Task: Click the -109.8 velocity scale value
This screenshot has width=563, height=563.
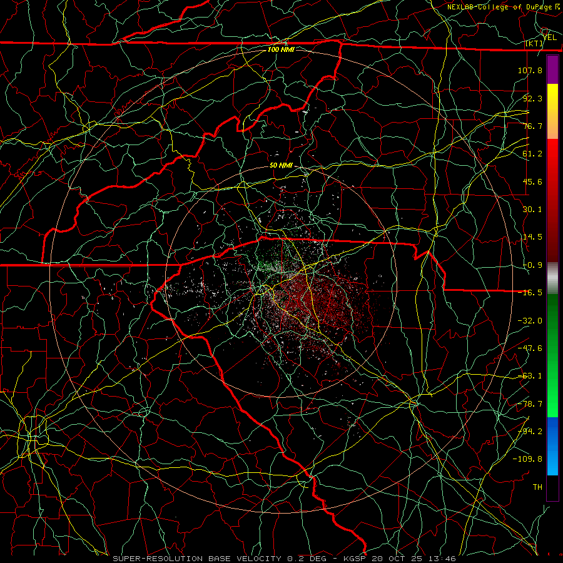Action: [527, 459]
